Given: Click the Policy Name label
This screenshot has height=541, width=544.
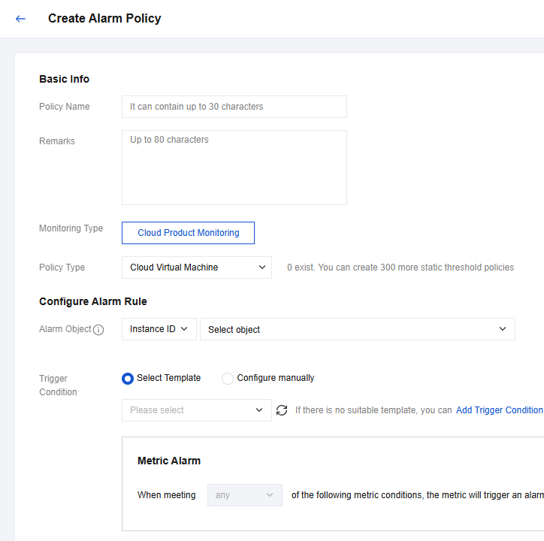Looking at the screenshot, I should (64, 107).
